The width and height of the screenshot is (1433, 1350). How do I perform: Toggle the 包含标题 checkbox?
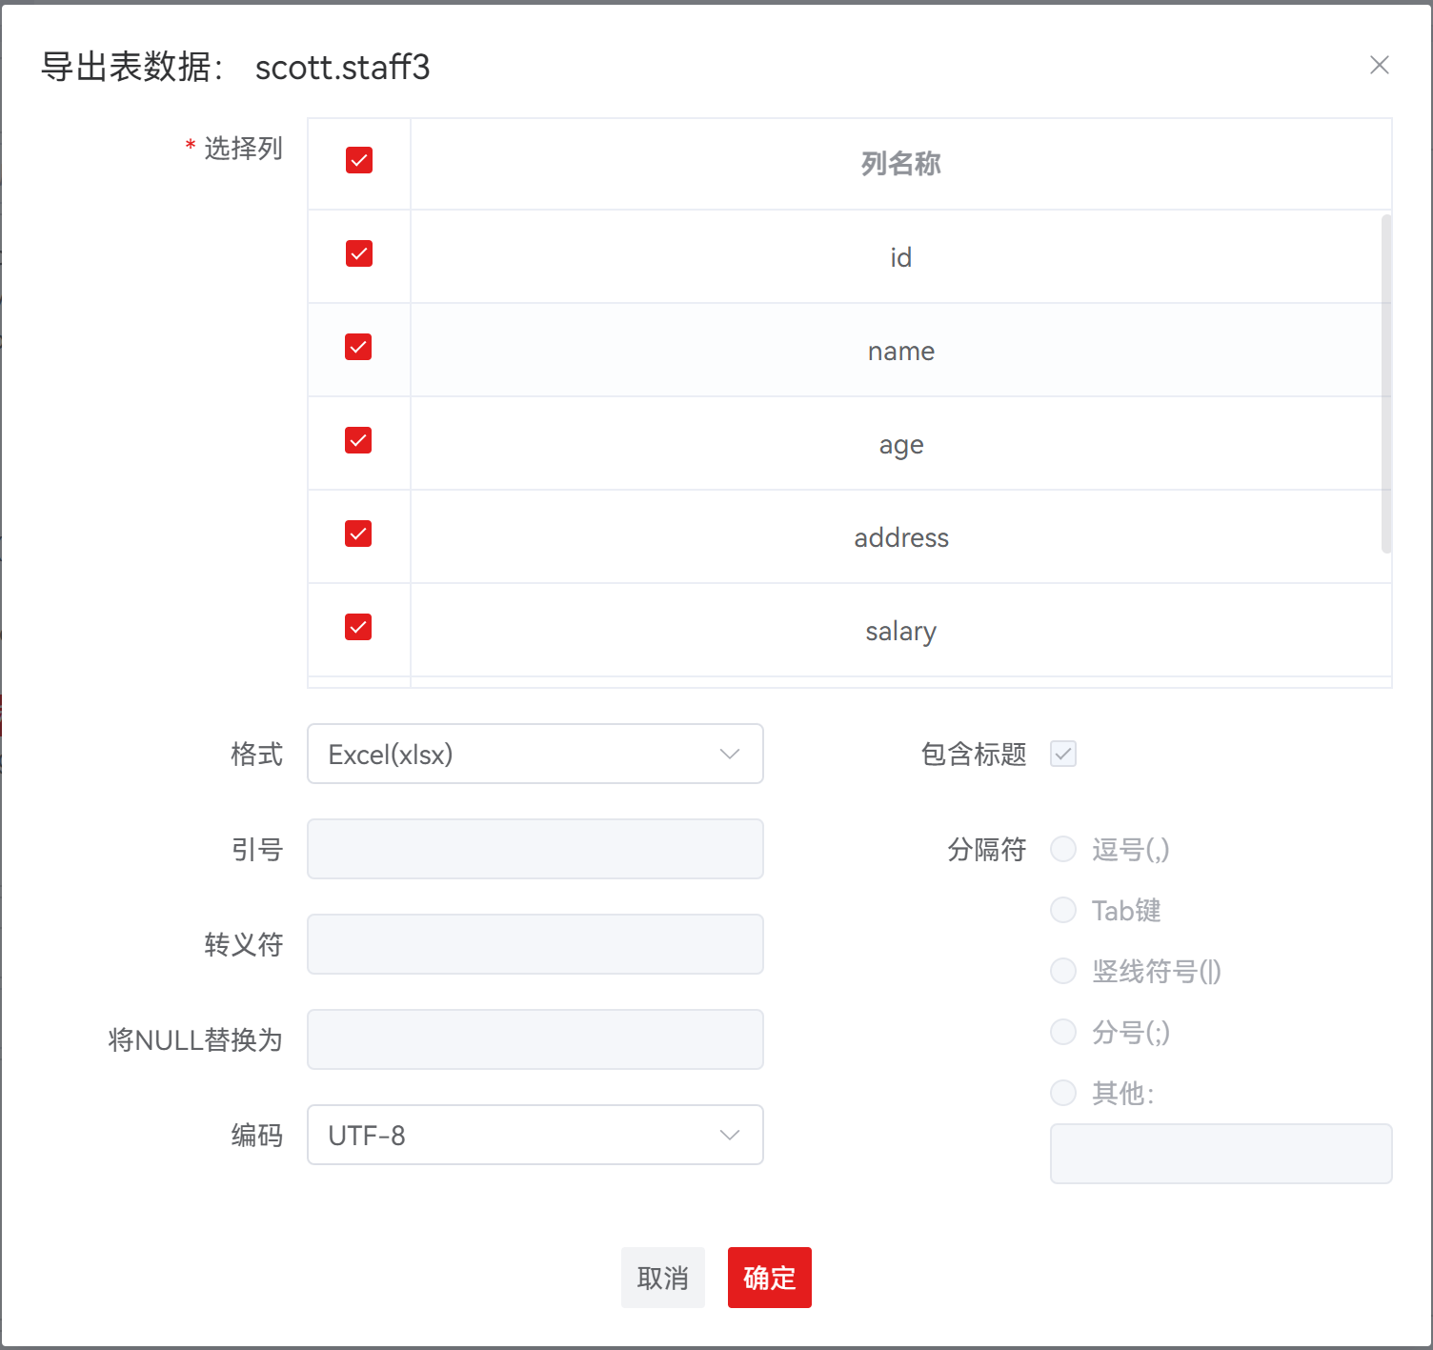[x=1062, y=754]
